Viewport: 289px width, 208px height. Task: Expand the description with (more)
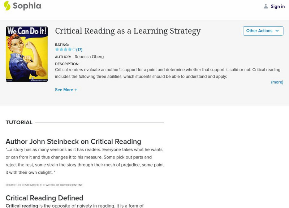277,82
